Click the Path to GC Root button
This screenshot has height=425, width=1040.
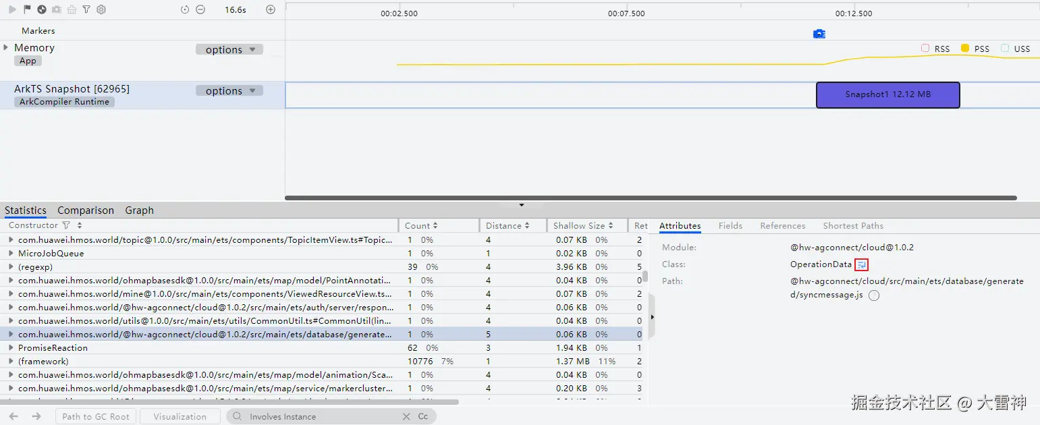pos(96,416)
